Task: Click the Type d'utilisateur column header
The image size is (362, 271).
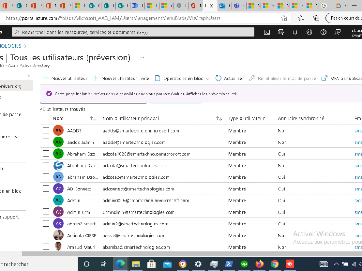Action: pyautogui.click(x=246, y=119)
